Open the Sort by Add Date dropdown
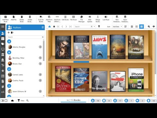This screenshot has height=118, width=157. (117, 27)
